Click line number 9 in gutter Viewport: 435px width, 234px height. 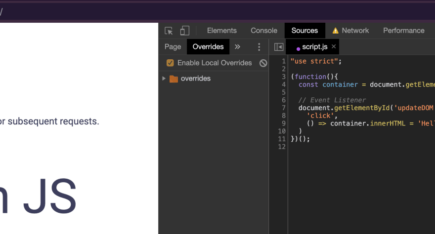(284, 123)
